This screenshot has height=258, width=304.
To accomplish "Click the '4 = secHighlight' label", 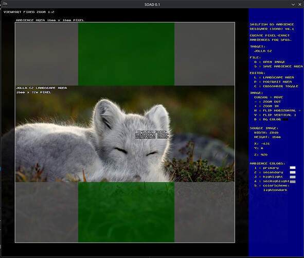I will click(x=272, y=181).
